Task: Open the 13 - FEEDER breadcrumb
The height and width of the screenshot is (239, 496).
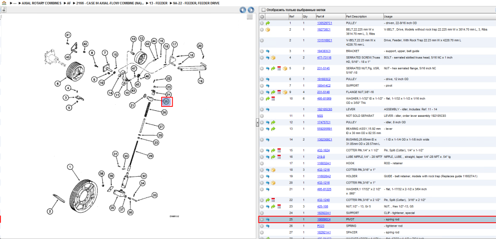Action: (x=158, y=3)
